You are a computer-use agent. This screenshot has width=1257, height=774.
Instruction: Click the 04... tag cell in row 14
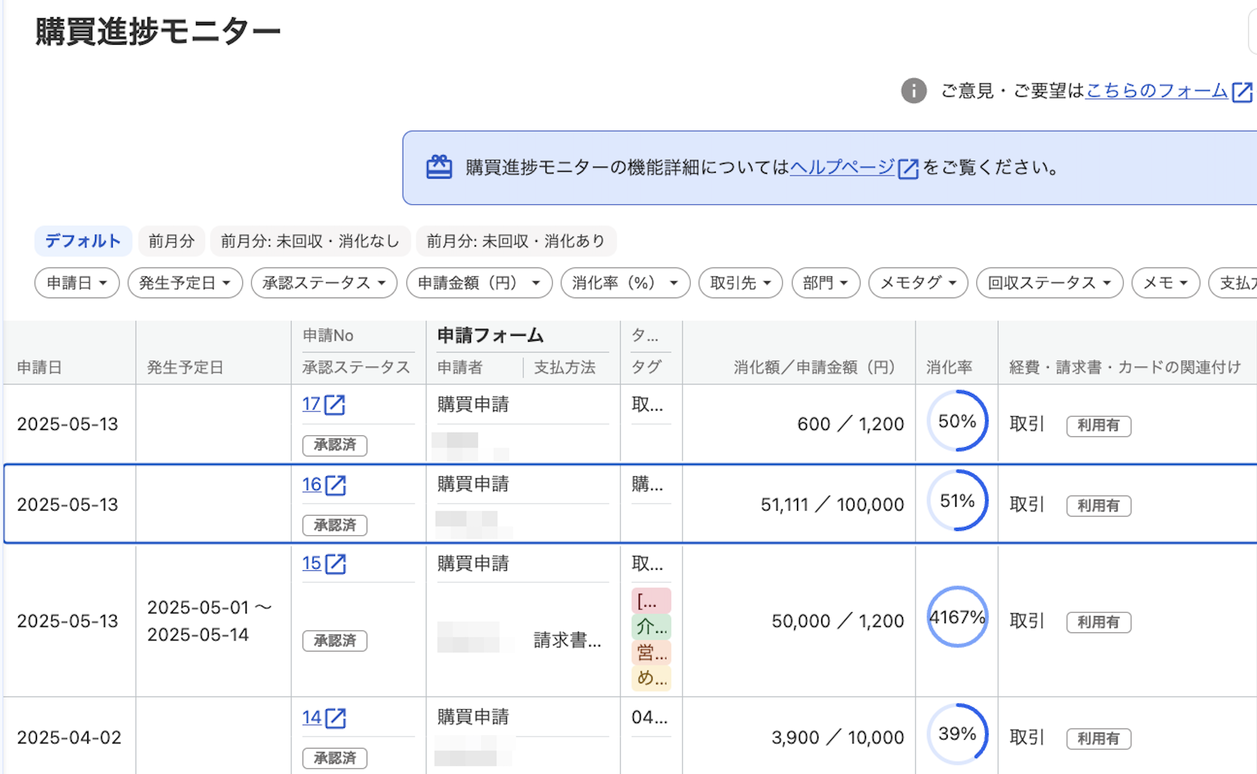[x=649, y=718]
